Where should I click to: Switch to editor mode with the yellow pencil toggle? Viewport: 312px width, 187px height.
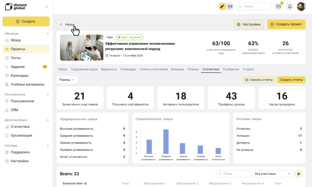222,6
